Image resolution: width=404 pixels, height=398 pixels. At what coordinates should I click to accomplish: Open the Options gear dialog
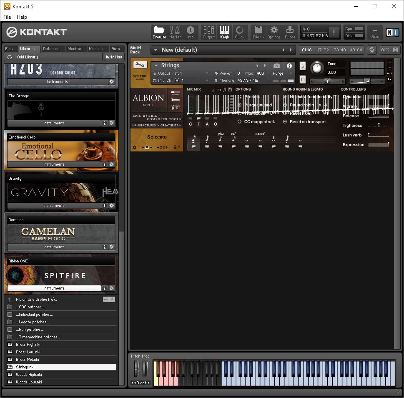click(274, 32)
